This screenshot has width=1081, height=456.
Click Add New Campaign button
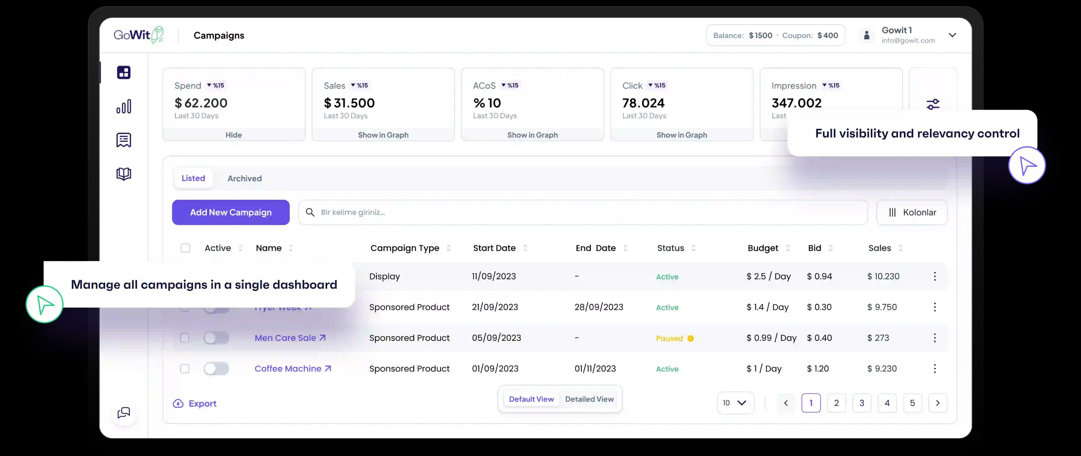[x=231, y=212]
